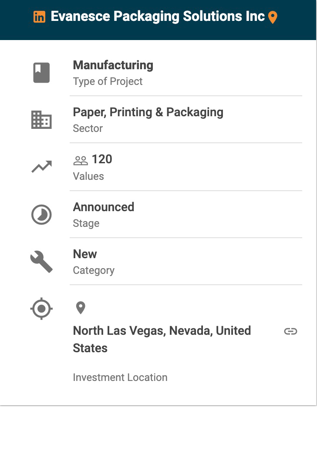
Task: Click the gray location pin marker
Action: [81, 308]
